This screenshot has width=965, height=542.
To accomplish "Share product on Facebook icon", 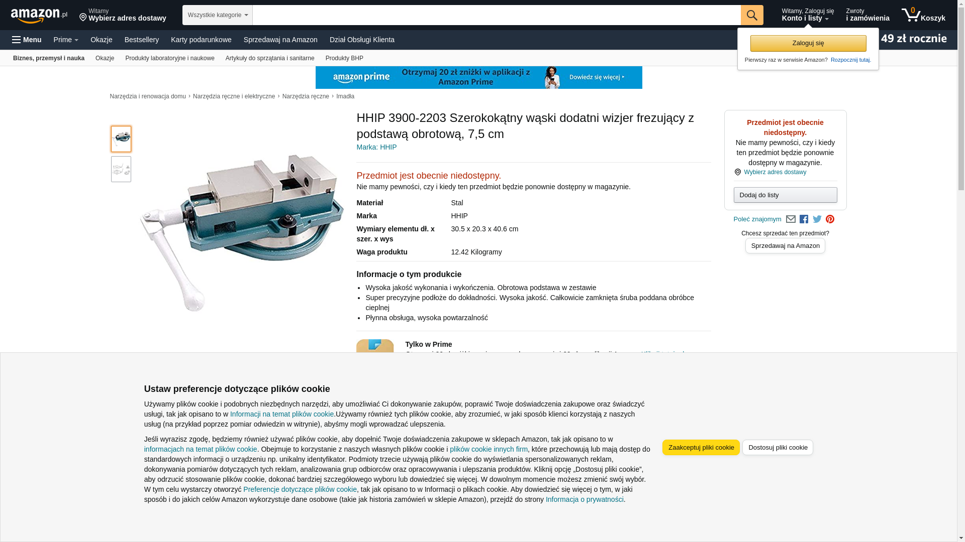I will tap(804, 219).
